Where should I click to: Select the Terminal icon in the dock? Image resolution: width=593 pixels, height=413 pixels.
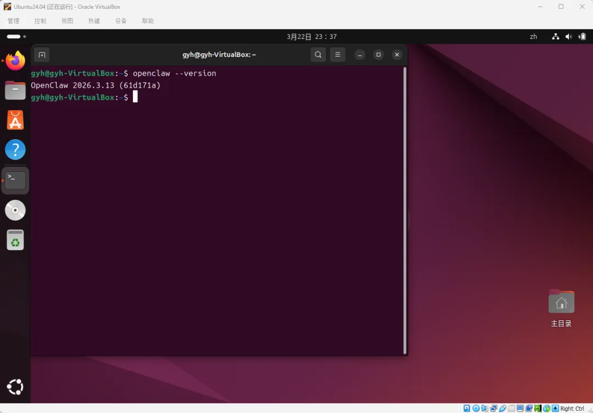tap(15, 180)
